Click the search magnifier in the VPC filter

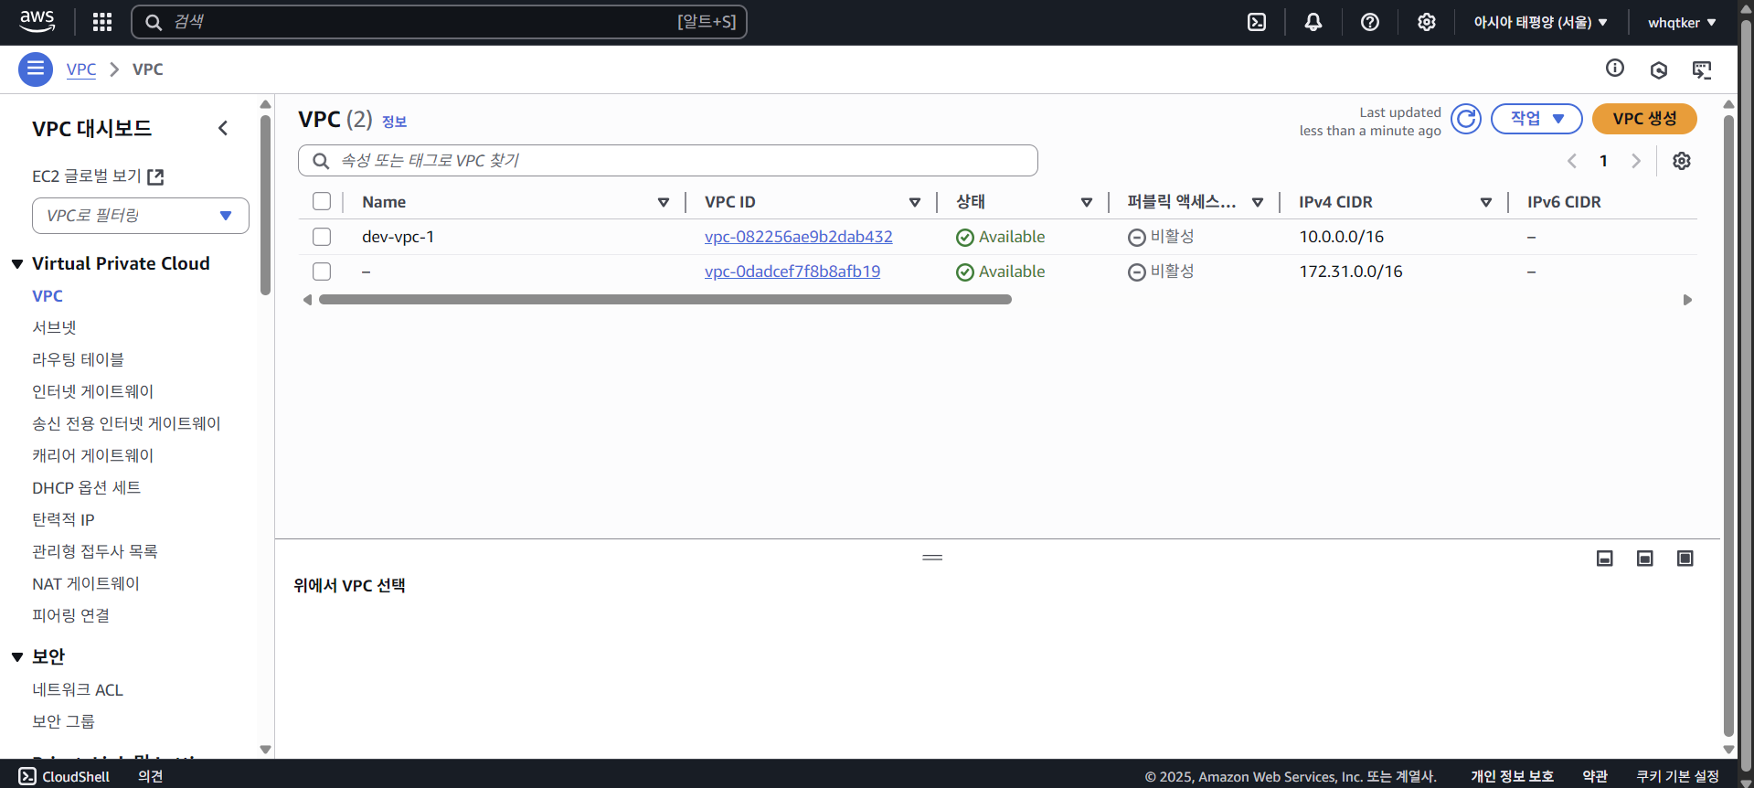(x=321, y=161)
